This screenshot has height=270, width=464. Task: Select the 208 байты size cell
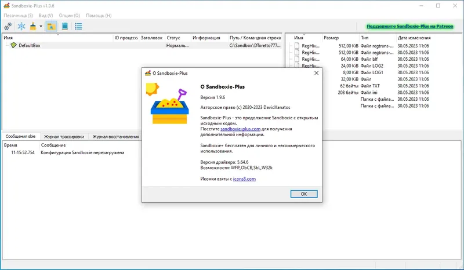348,93
